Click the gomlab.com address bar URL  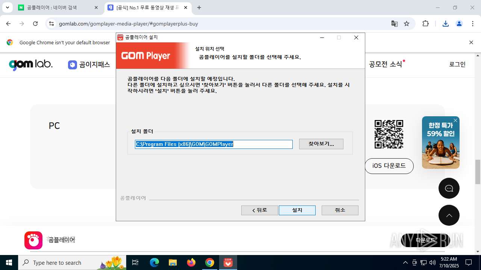click(129, 24)
